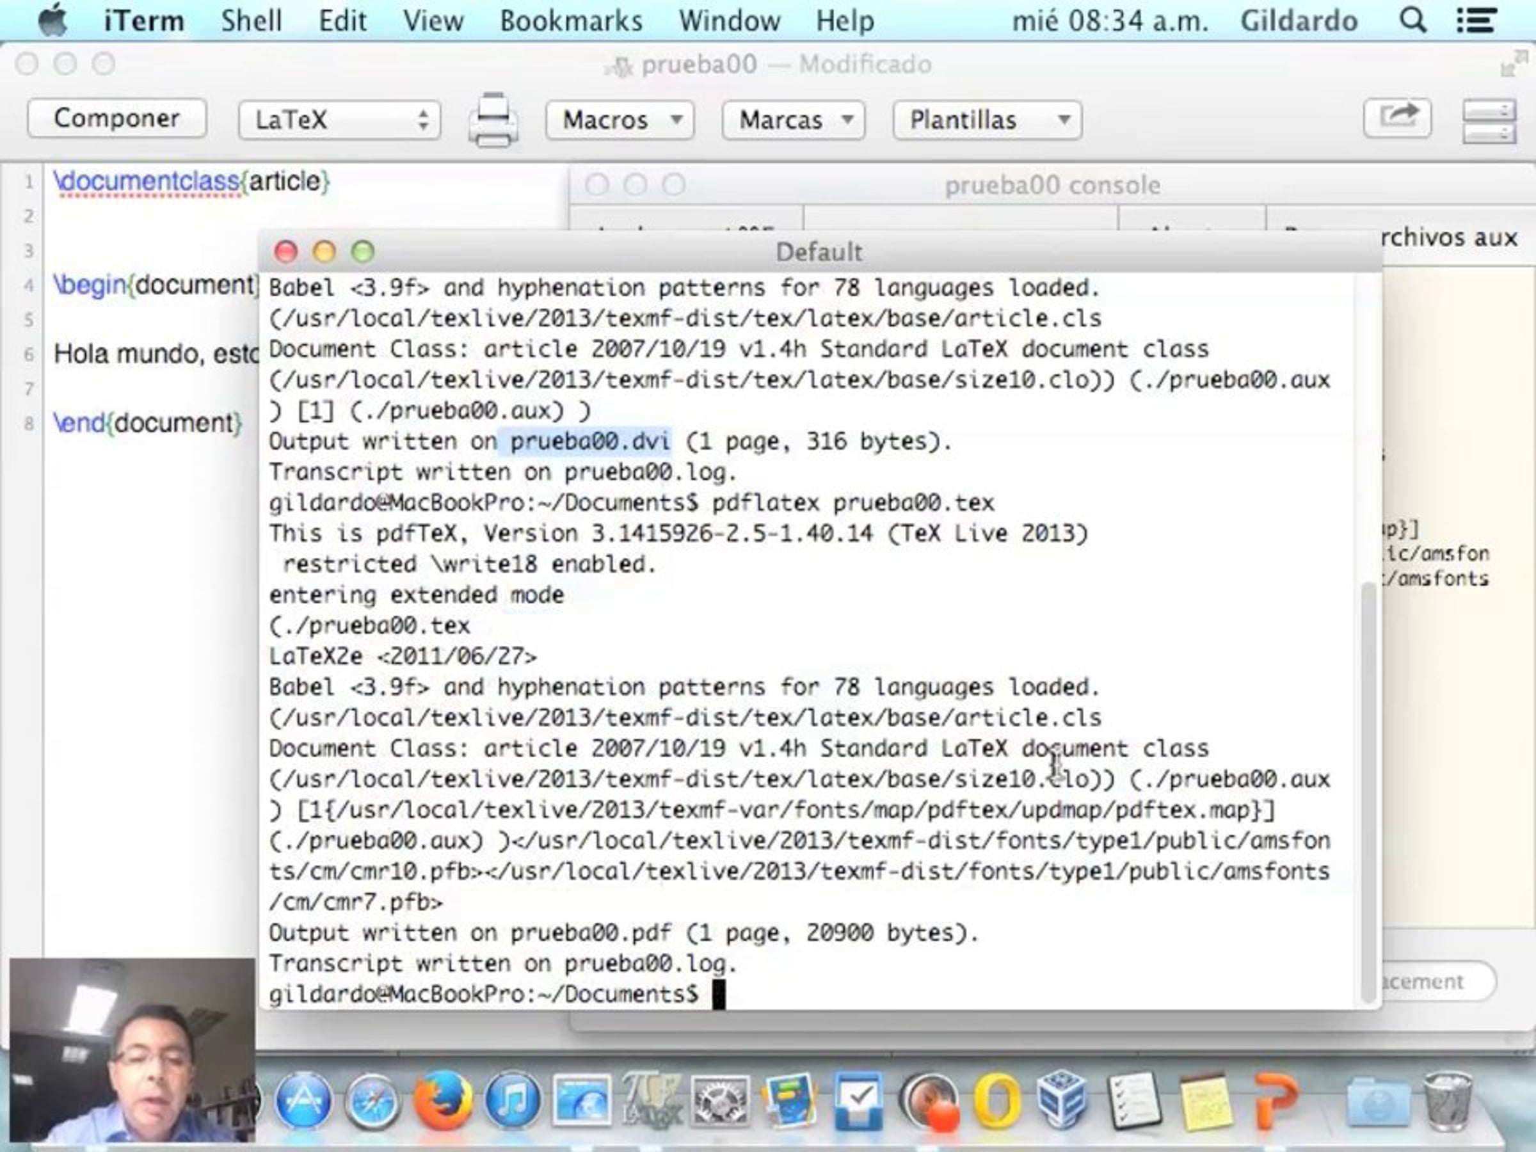Open System Preferences gear in dock
1536x1152 pixels.
pos(721,1100)
